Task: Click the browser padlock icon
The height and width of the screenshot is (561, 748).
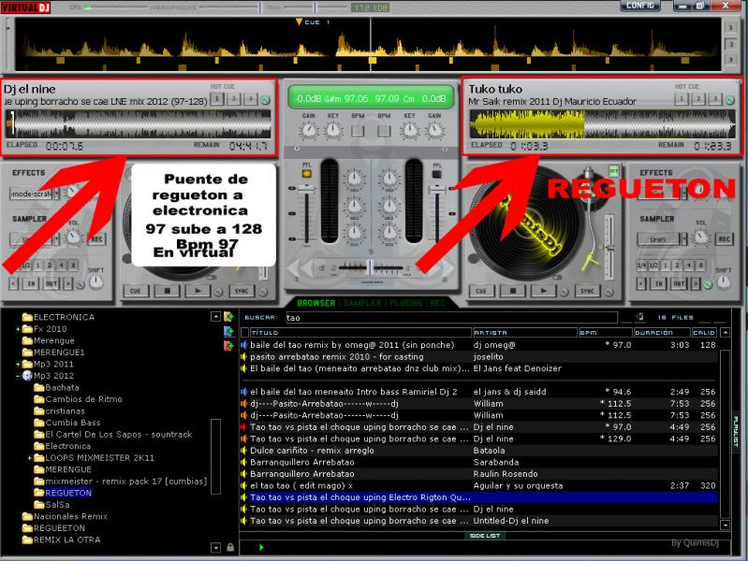Action: 230,547
